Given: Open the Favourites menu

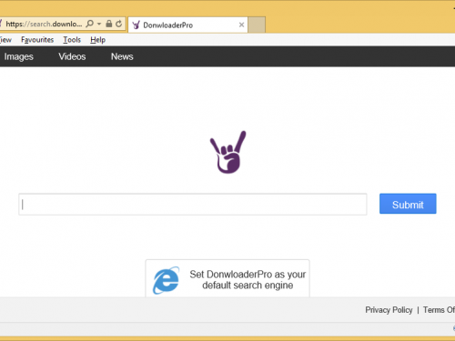Looking at the screenshot, I should 37,40.
